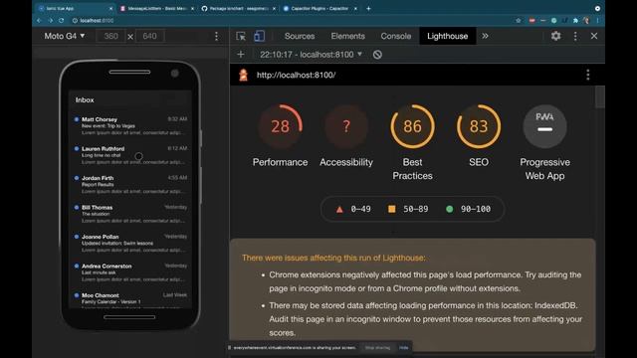Toggle the device toolbar icon in DevTools
Image resolution: width=637 pixels, height=358 pixels.
coord(259,36)
